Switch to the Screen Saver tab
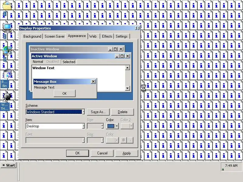This screenshot has height=182, width=243. click(55, 36)
